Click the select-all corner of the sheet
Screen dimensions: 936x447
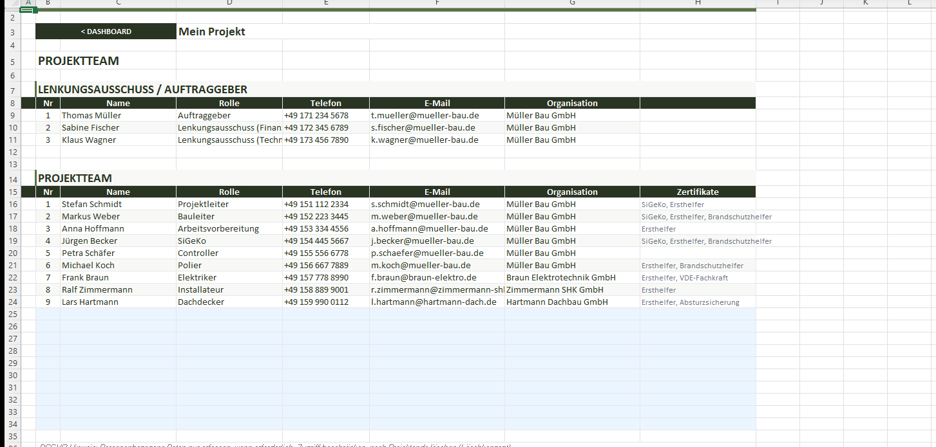click(10, 3)
